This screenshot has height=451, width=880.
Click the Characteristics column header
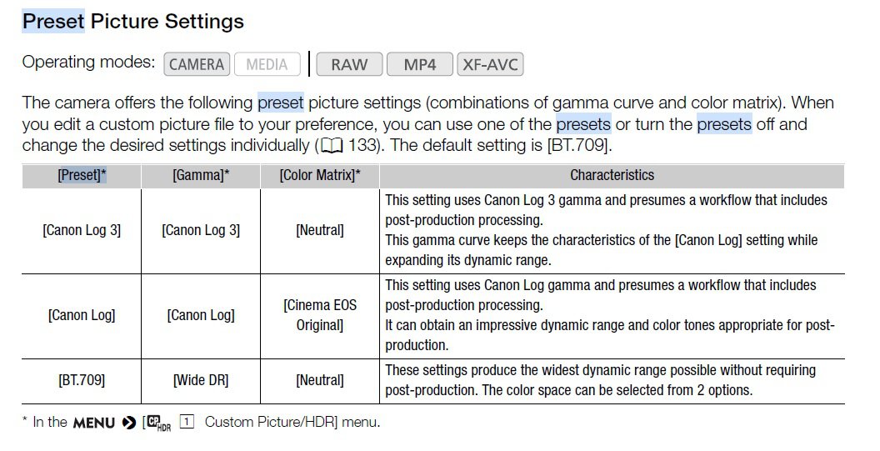pos(612,175)
